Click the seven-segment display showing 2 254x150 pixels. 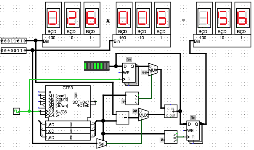(73, 18)
